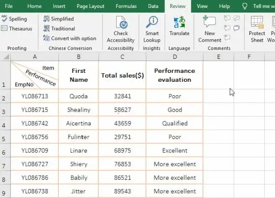This screenshot has width=275, height=198.
Task: Open Convert with option dialog
Action: (x=70, y=38)
